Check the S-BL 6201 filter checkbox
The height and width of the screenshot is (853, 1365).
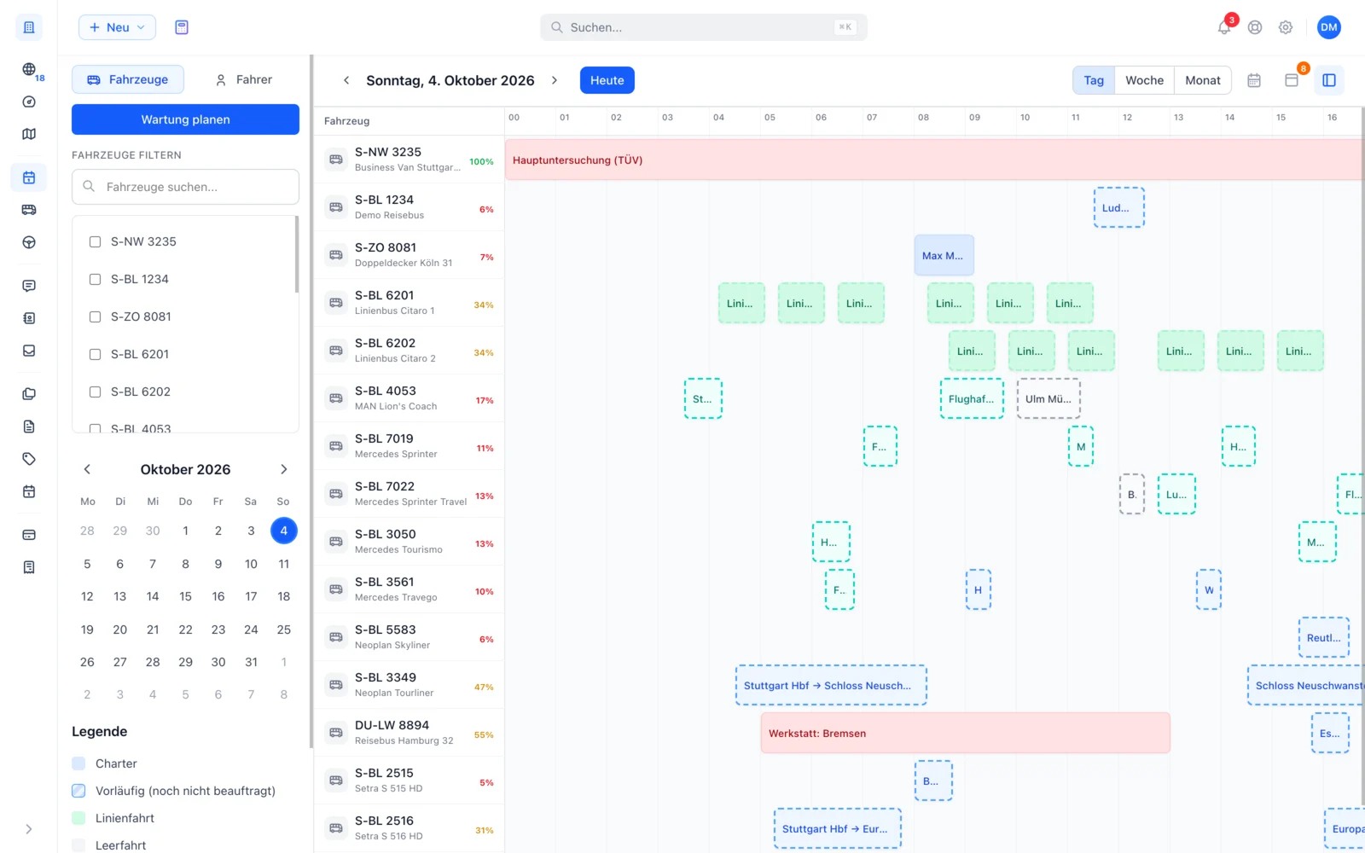[96, 354]
